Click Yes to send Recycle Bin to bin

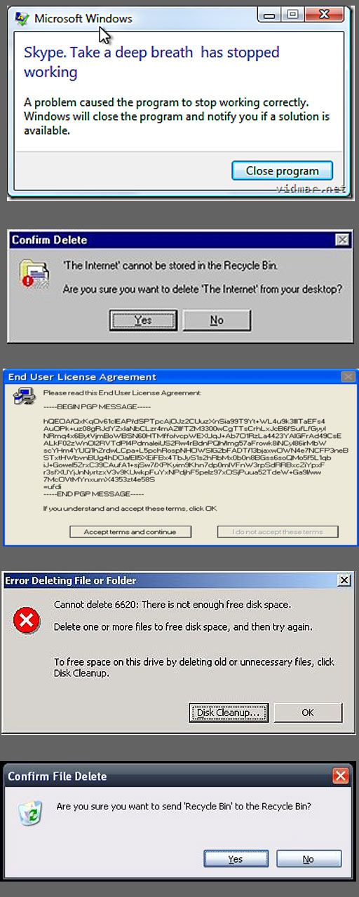[236, 859]
